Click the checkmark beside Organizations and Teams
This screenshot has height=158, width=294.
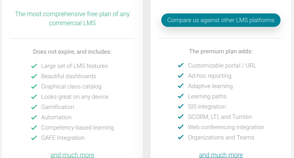181,137
